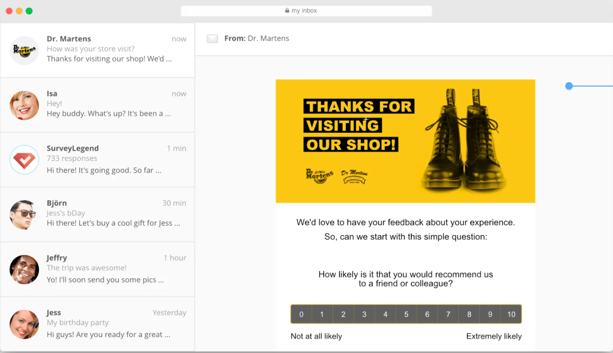Image resolution: width=613 pixels, height=353 pixels.
Task: Click the "How likely is it" question text
Action: tap(406, 279)
